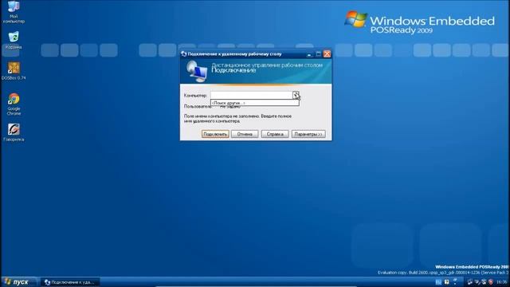
Task: Click the red security shield tray icon
Action: coord(491,281)
